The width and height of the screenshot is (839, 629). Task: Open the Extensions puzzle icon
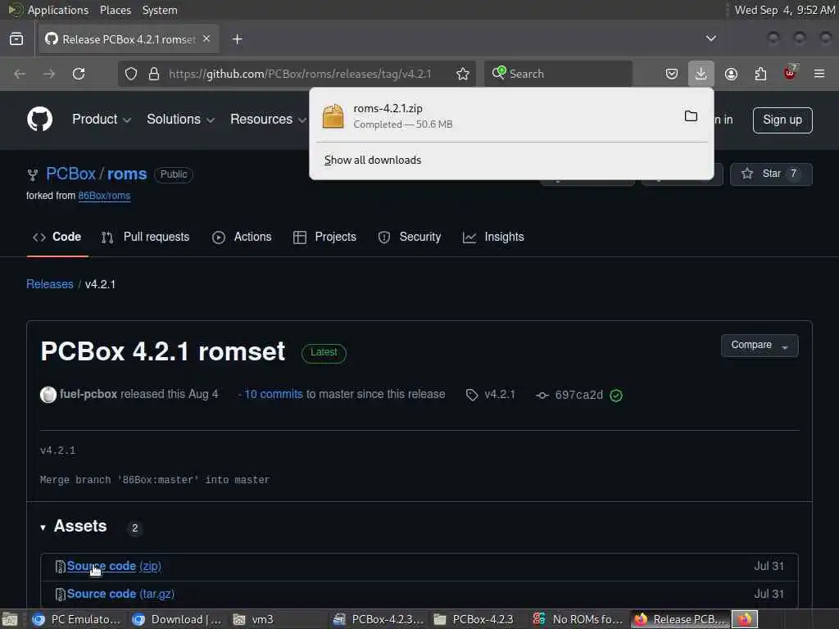(760, 74)
